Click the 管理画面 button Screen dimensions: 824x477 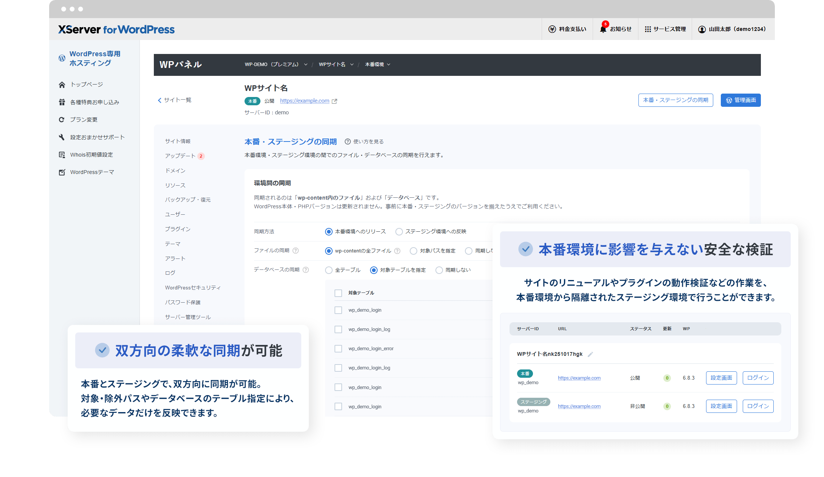pyautogui.click(x=740, y=100)
